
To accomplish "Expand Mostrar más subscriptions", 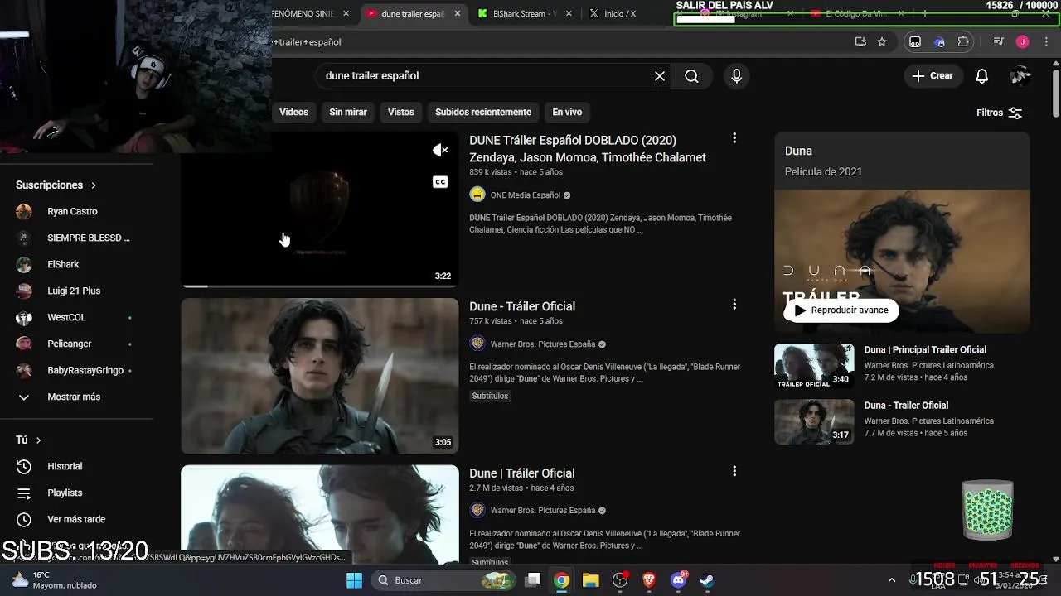I will point(75,397).
